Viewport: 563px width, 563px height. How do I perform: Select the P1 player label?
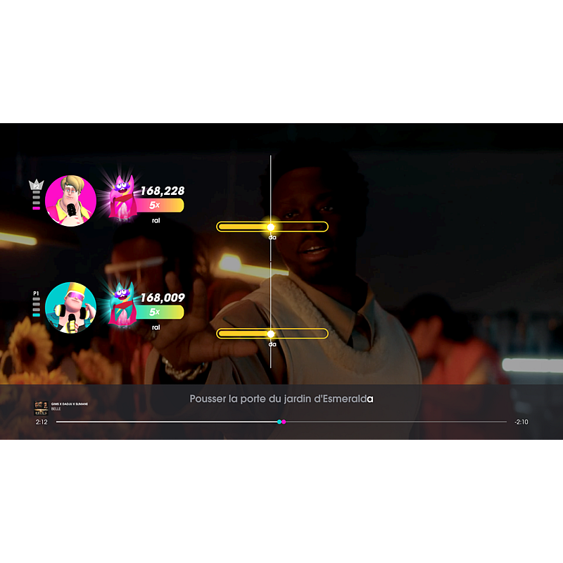click(36, 293)
